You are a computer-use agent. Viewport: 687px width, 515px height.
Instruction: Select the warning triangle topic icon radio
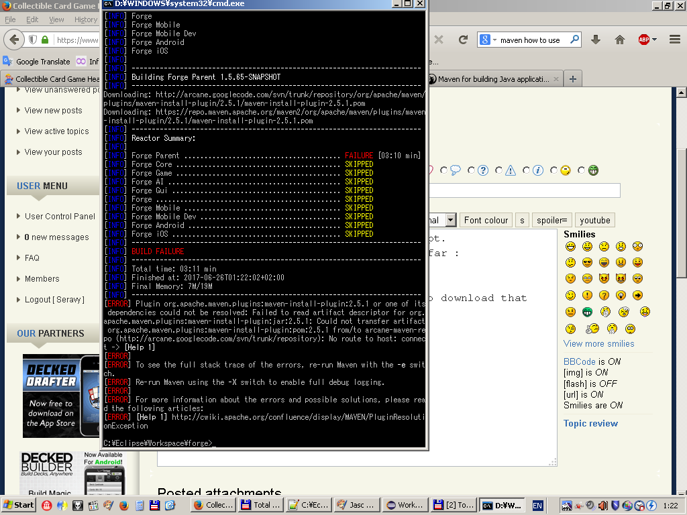click(499, 170)
